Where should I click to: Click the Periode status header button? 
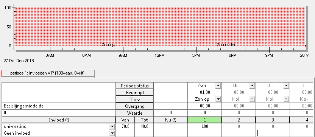tap(135, 86)
